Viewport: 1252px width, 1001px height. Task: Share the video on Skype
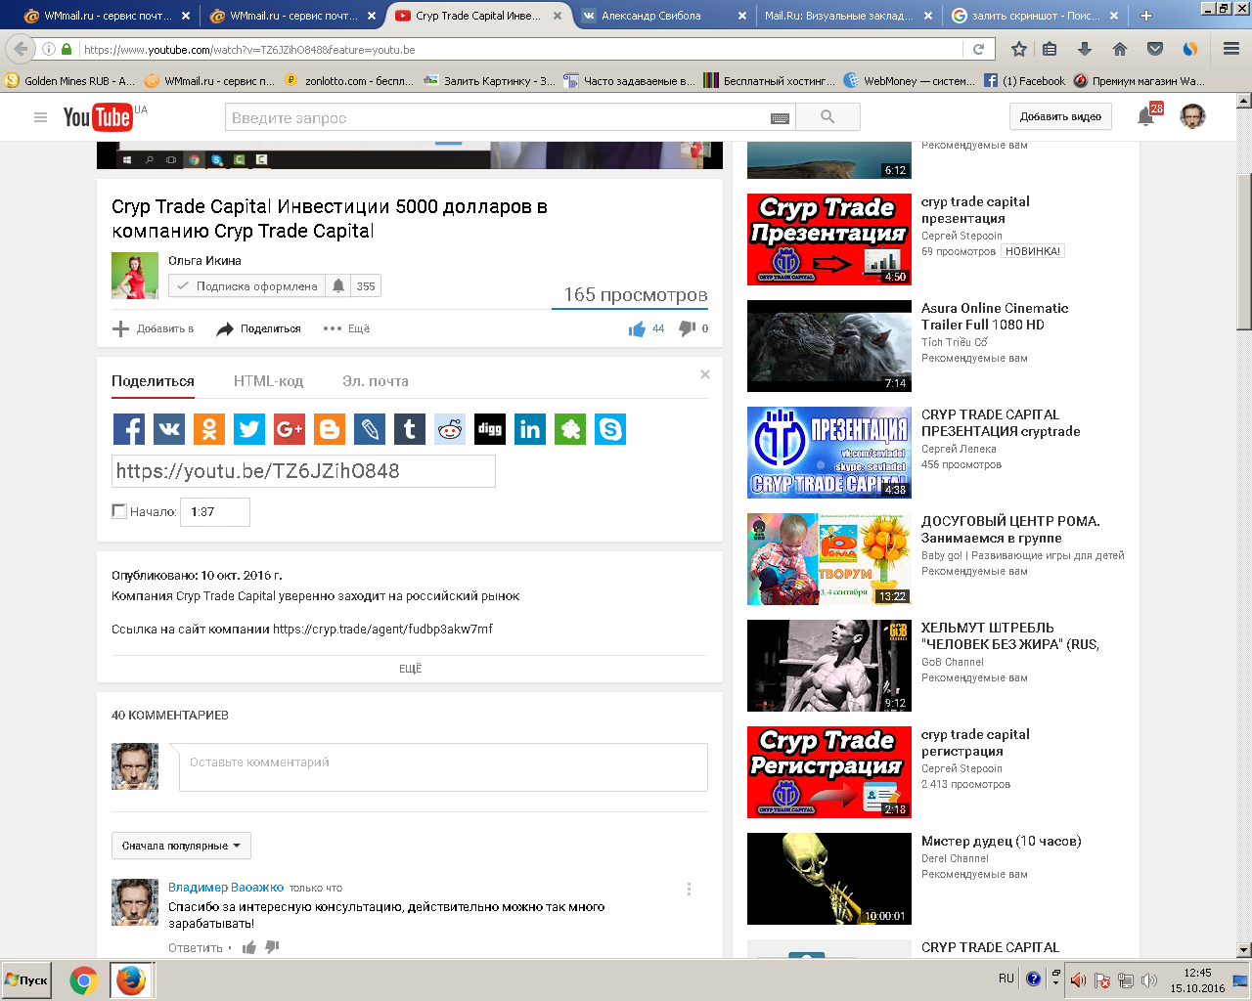(x=610, y=429)
